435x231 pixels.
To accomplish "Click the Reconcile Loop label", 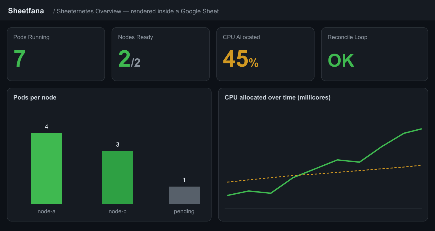I will click(x=347, y=37).
